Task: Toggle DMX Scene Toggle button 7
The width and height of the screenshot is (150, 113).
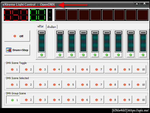Action: [x=97, y=69]
